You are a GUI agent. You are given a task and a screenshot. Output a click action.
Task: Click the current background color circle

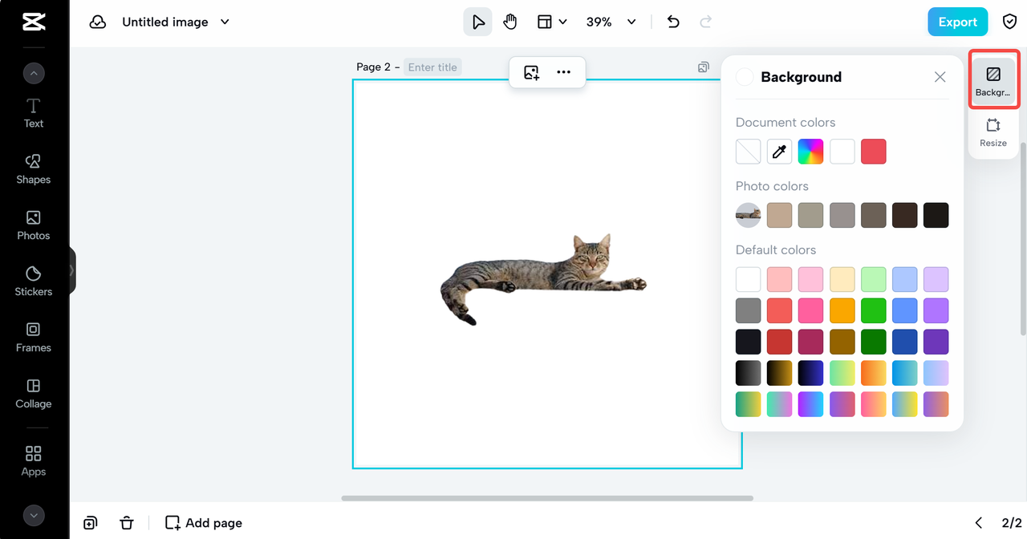pos(745,77)
